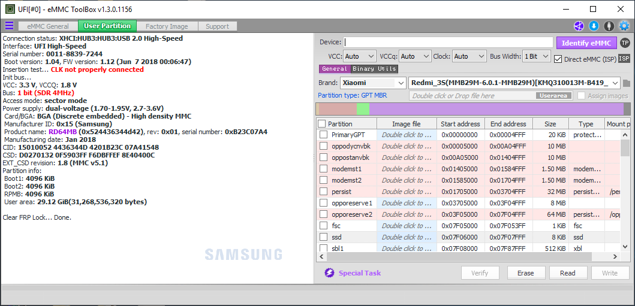This screenshot has width=635, height=306.
Task: Click the partition table vertical scrollbar thumb
Action: click(625, 147)
